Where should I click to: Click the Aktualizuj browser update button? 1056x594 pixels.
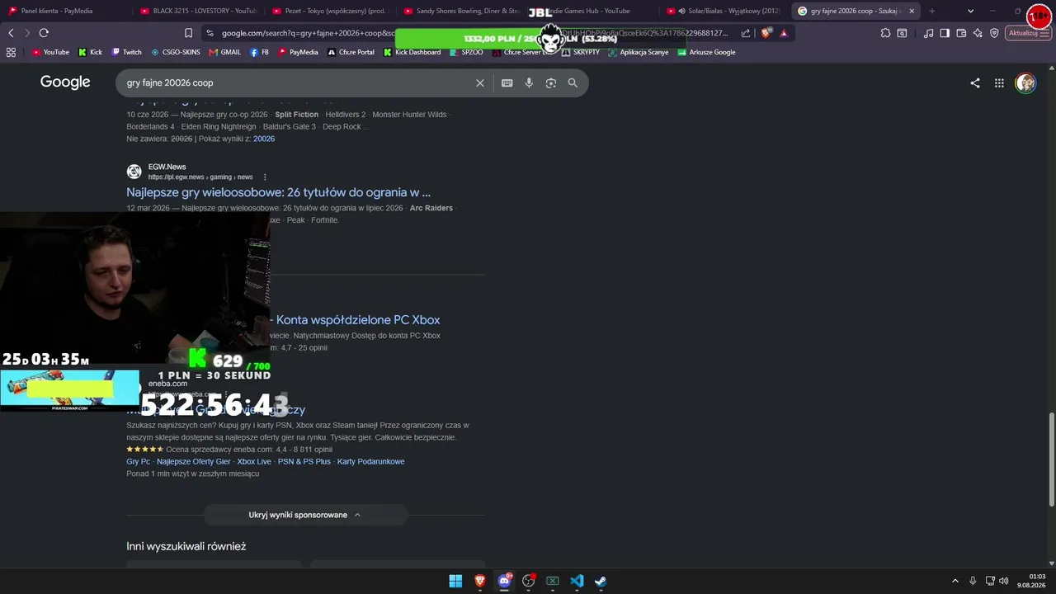pyautogui.click(x=1029, y=33)
